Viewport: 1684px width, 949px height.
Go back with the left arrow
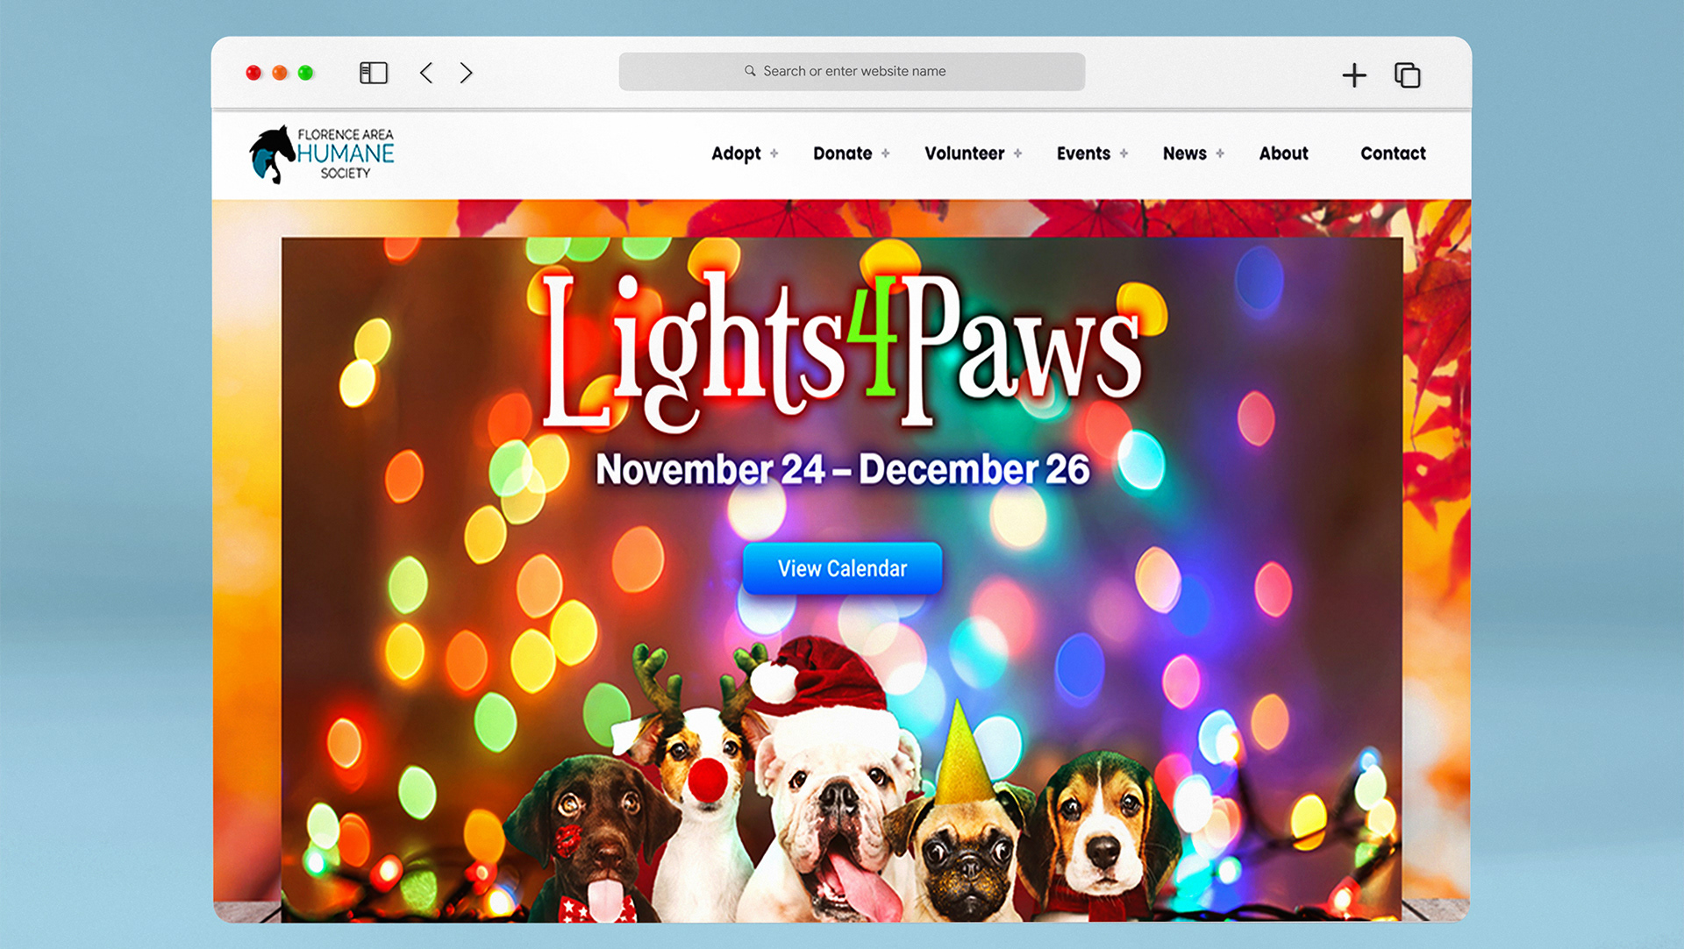426,73
